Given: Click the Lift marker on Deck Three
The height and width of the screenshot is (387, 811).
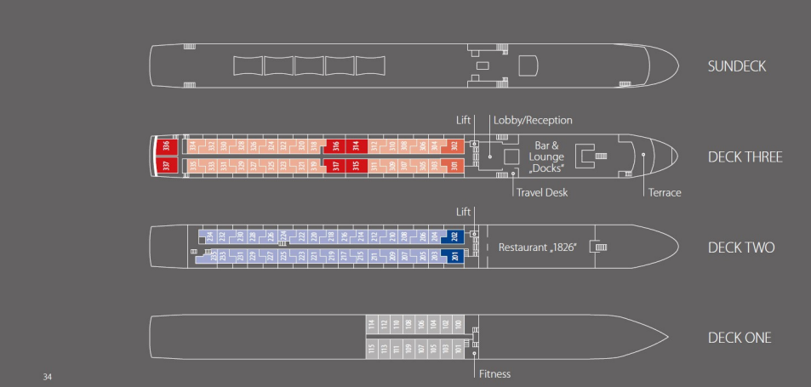Looking at the screenshot, I should [x=473, y=145].
